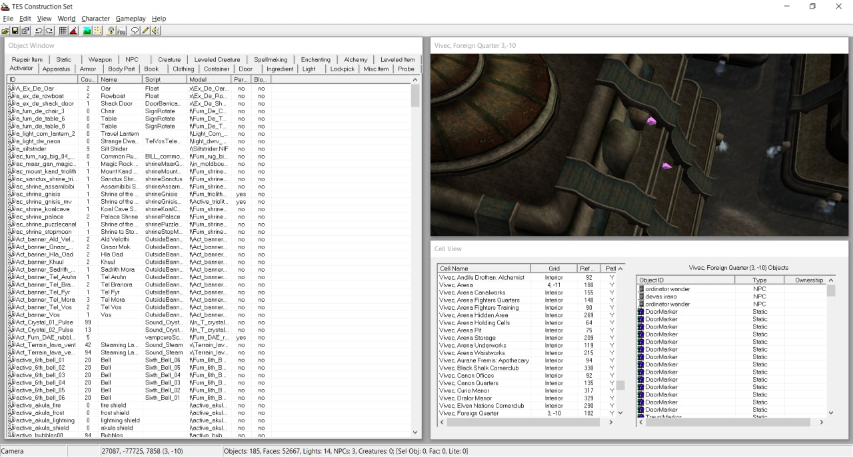
Task: Click the Save floppy disk toolbar icon
Action: pos(15,31)
